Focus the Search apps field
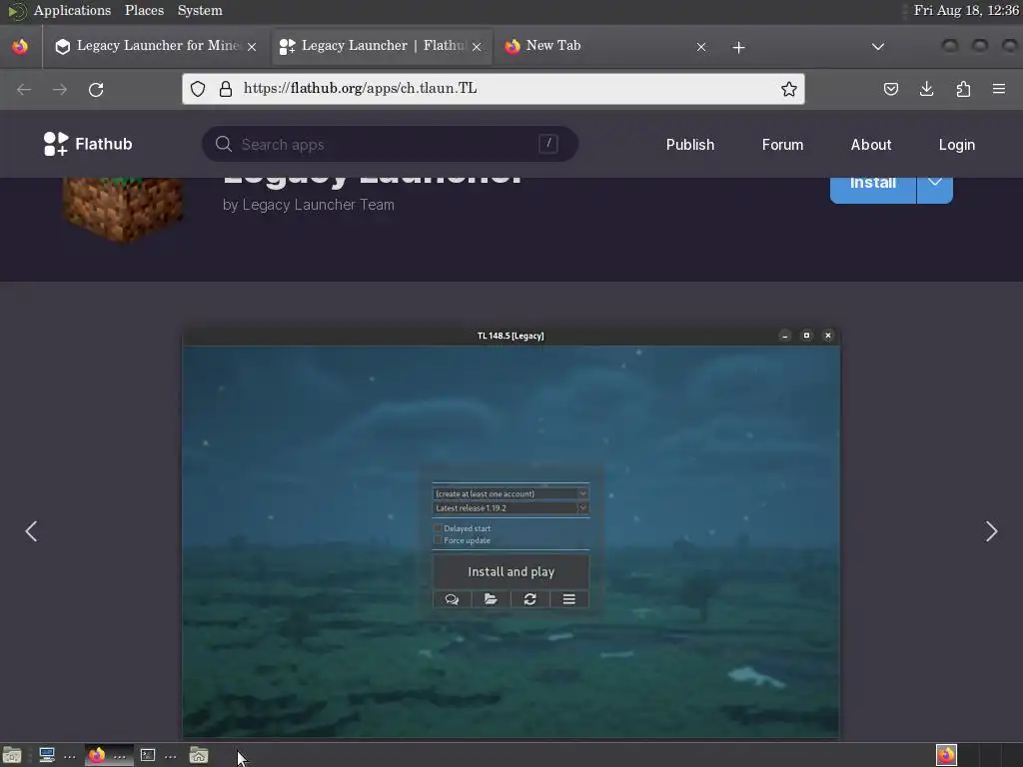Screen dimensions: 1023x767 click(x=390, y=144)
